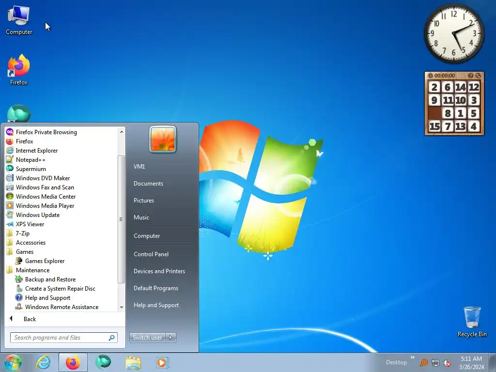Select the Firefox desktop shortcut
Screen dimensions: 496x372
click(19, 70)
